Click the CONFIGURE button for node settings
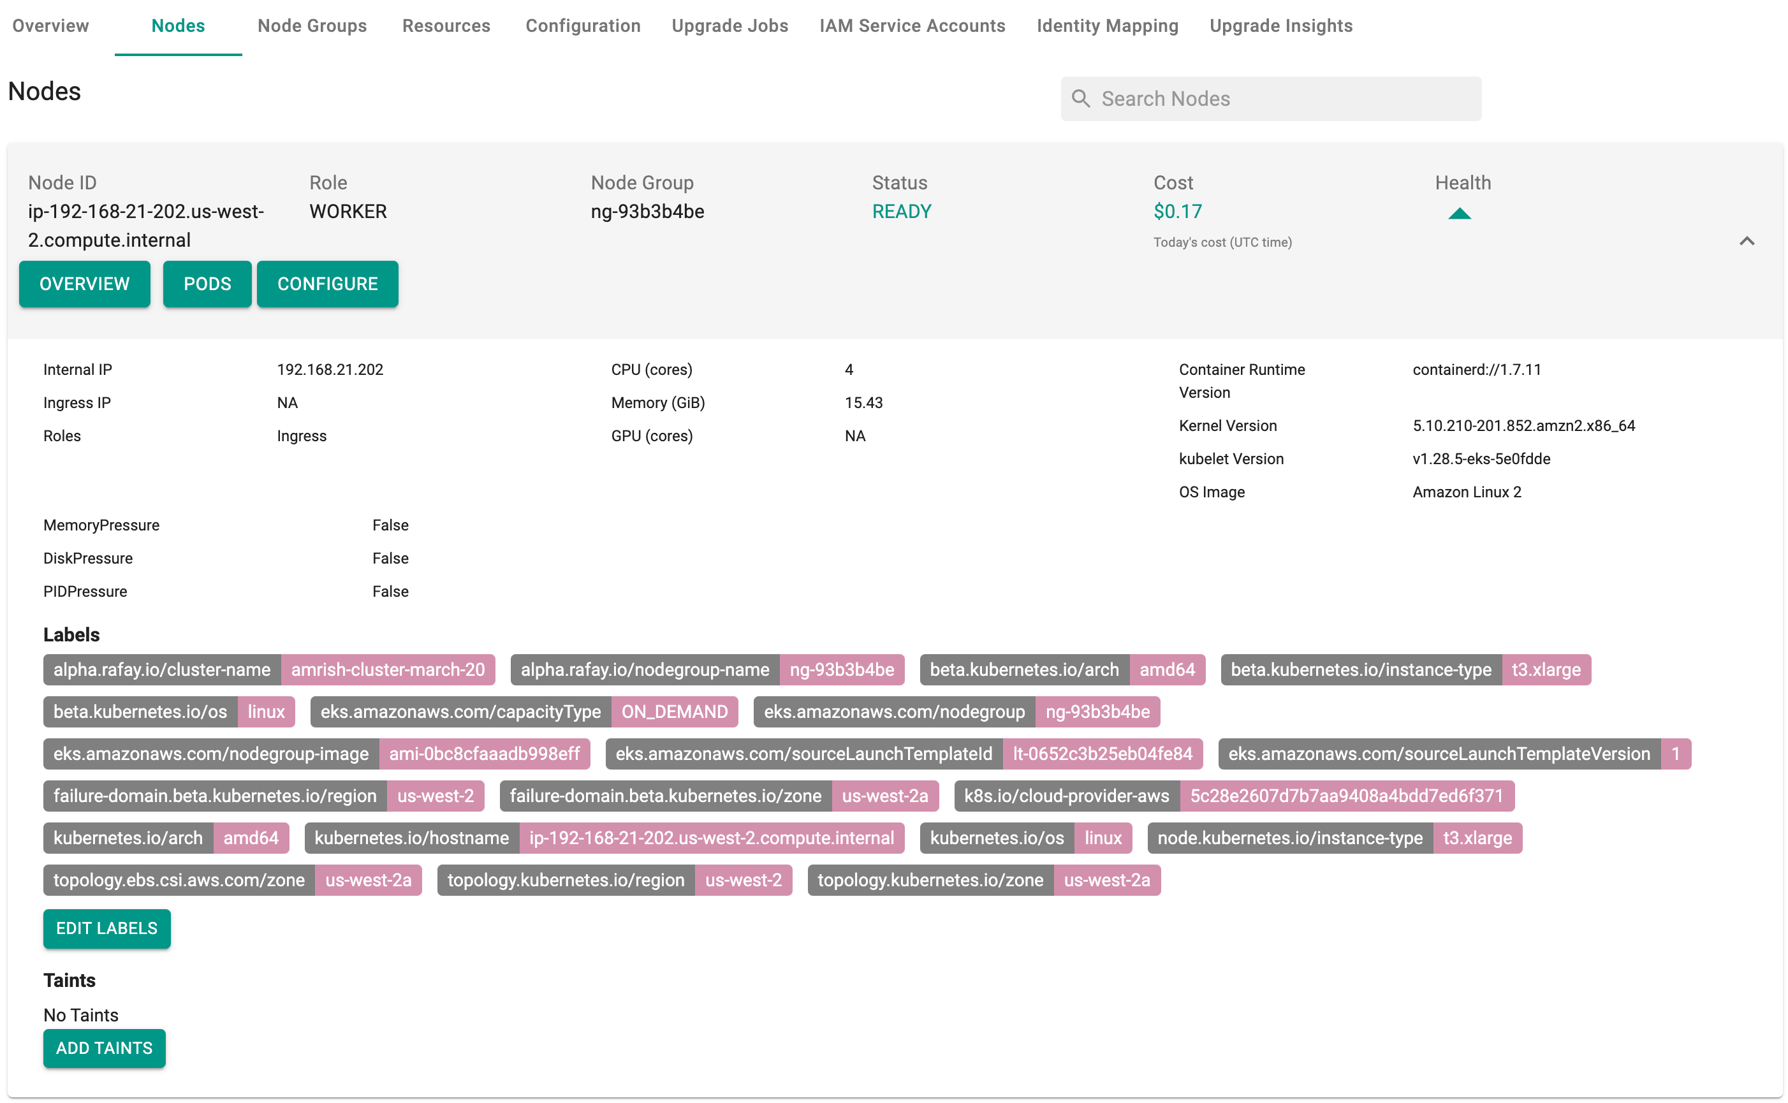Viewport: 1788px width, 1103px height. click(327, 284)
